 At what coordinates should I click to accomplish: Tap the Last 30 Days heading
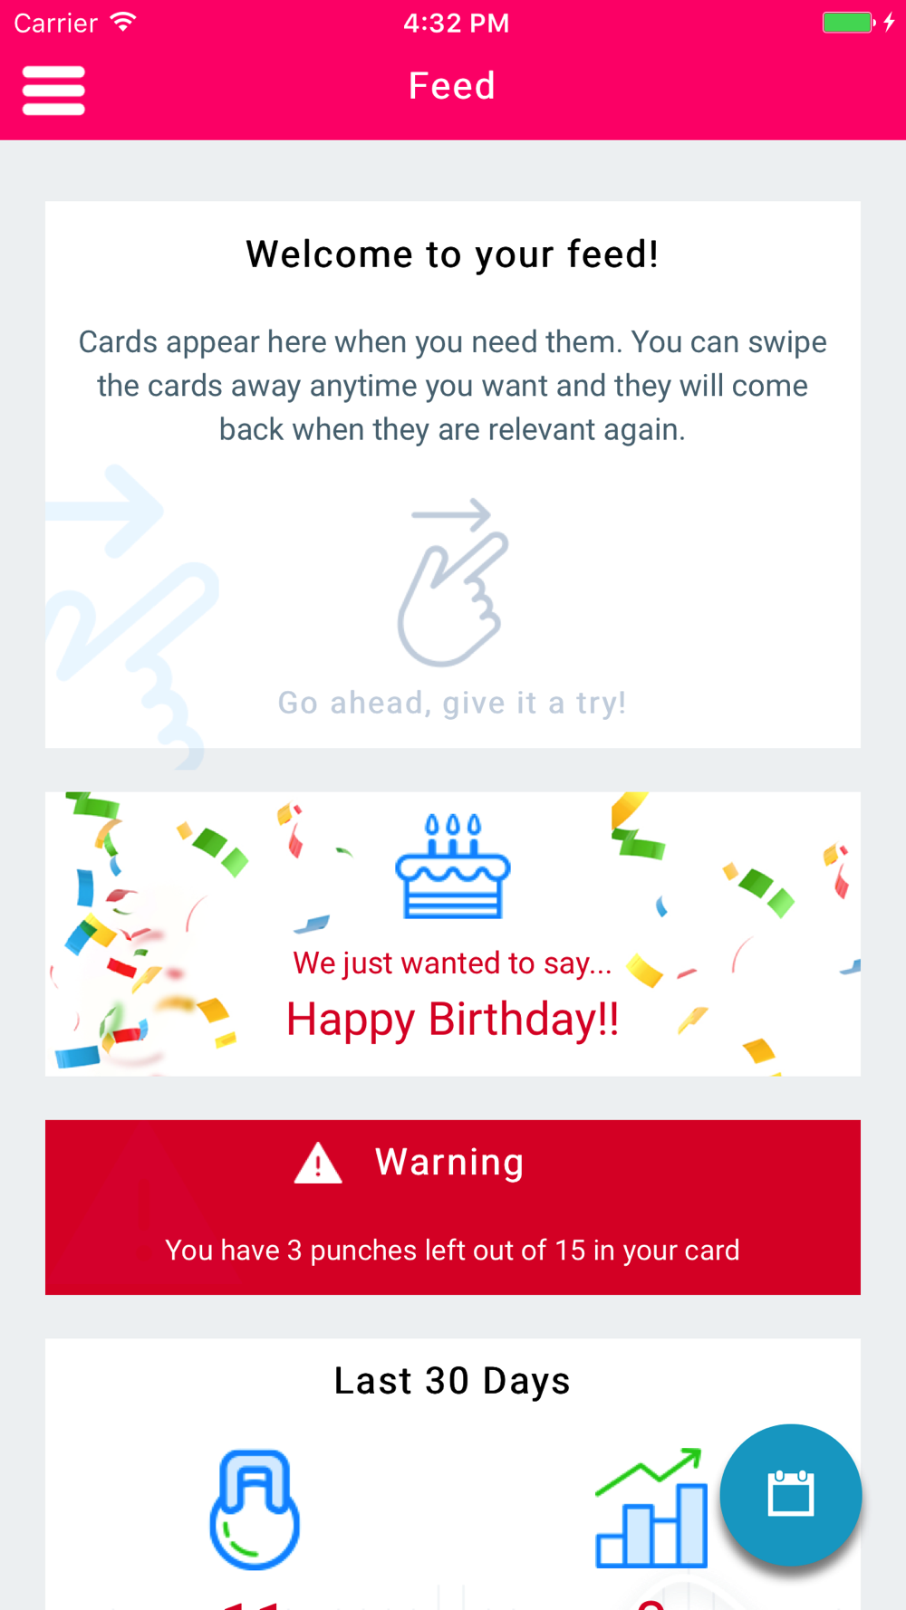click(x=452, y=1381)
